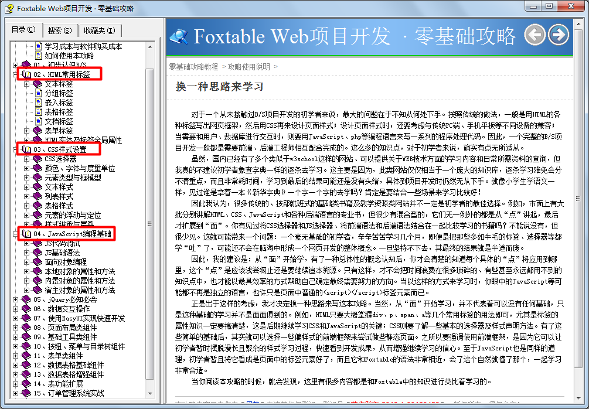The image size is (589, 409).
Task: Expand the 宿主对象的属性和方法 node
Action: 27,290
